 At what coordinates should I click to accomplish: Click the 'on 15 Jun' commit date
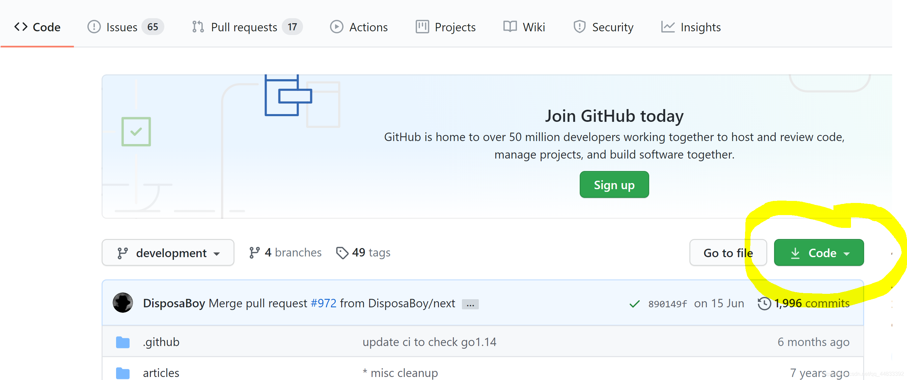click(x=719, y=303)
